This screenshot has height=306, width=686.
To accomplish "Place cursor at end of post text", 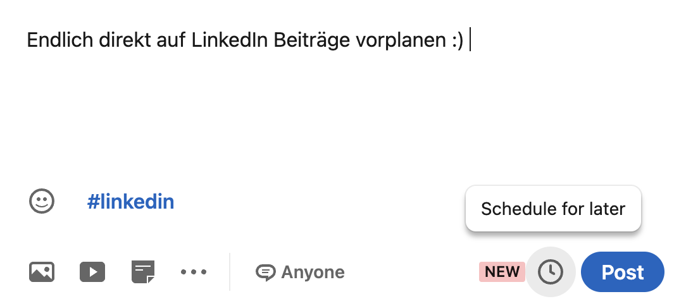I will [470, 41].
